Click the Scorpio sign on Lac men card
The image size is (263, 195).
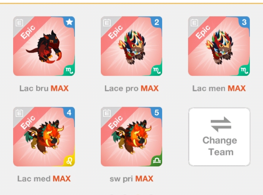point(244,70)
